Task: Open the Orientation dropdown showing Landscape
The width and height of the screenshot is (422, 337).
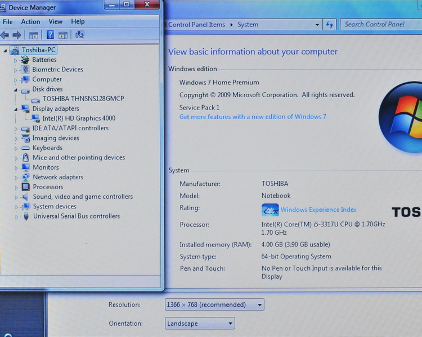Action: [x=200, y=324]
